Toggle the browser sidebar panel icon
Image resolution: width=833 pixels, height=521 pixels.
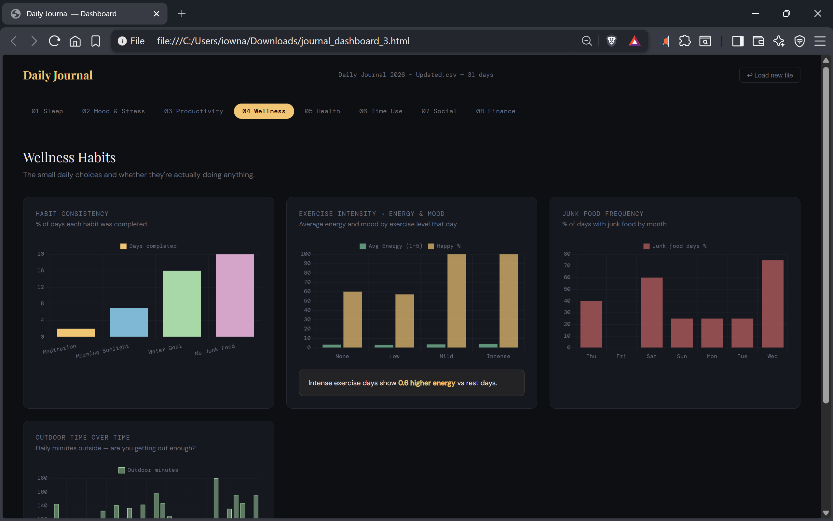click(x=738, y=41)
